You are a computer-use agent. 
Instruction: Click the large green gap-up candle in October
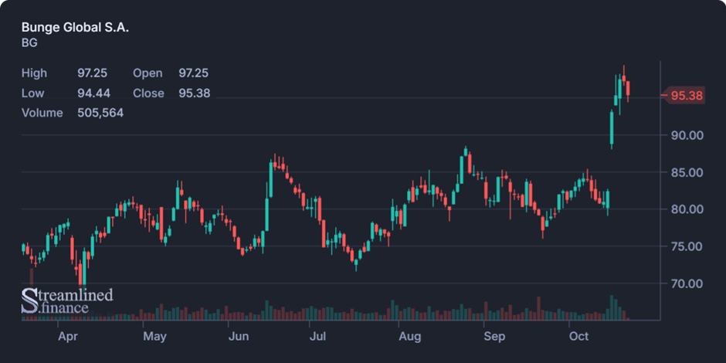tap(612, 127)
